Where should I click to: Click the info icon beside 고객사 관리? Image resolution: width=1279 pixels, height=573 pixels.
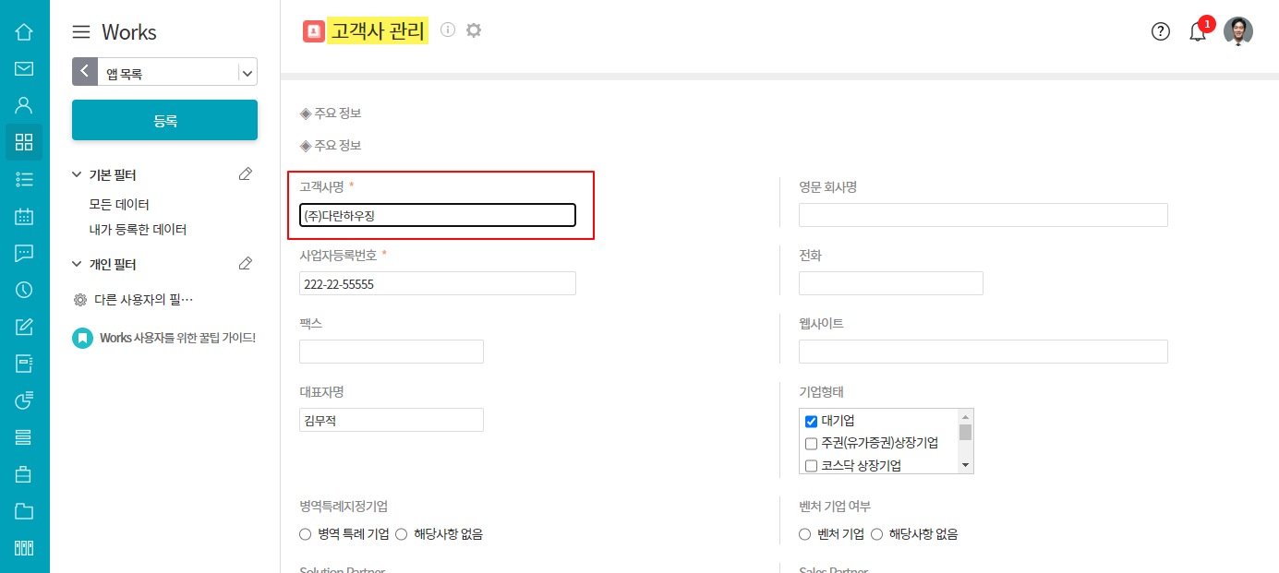(x=448, y=30)
